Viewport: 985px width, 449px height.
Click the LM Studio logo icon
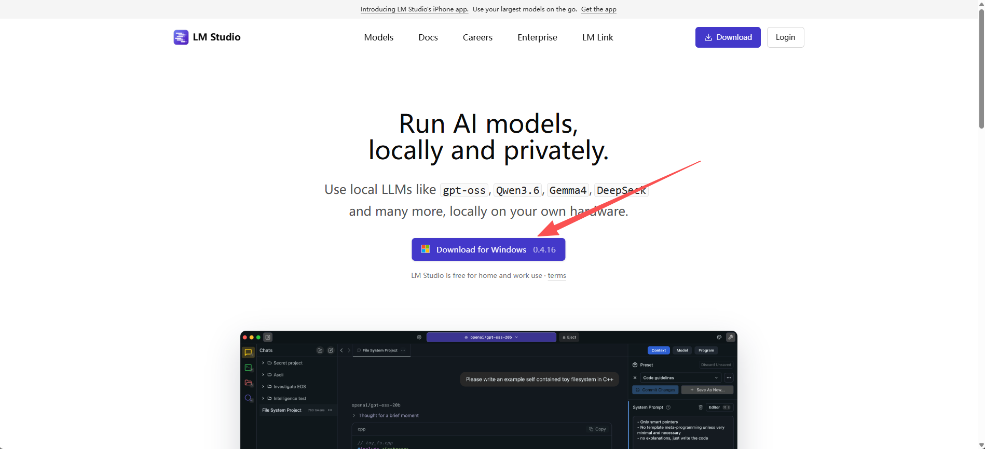click(x=181, y=37)
